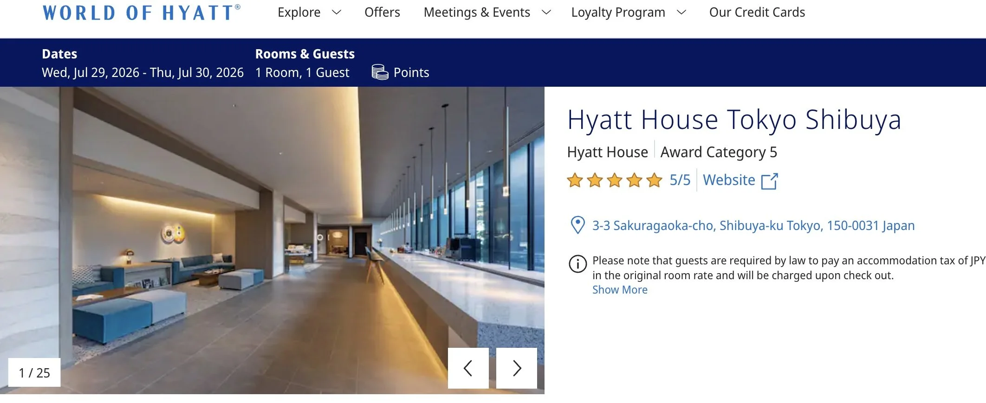Image resolution: width=986 pixels, height=403 pixels.
Task: Click the 1 / 25 photo counter
Action: click(x=34, y=372)
